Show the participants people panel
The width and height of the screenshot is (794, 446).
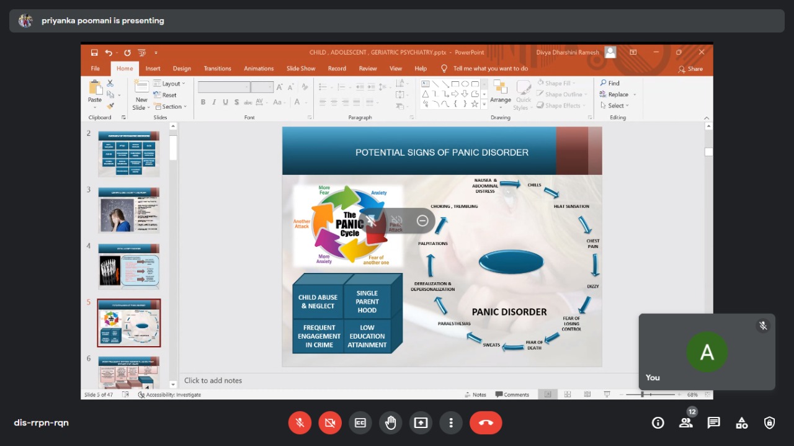685,422
